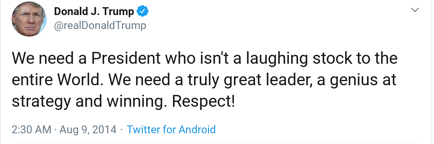Open the profile avatar photo
Image resolution: width=434 pixels, height=144 pixels.
tap(28, 20)
